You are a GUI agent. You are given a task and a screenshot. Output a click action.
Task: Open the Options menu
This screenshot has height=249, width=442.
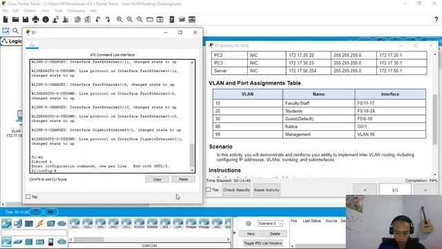[29, 10]
